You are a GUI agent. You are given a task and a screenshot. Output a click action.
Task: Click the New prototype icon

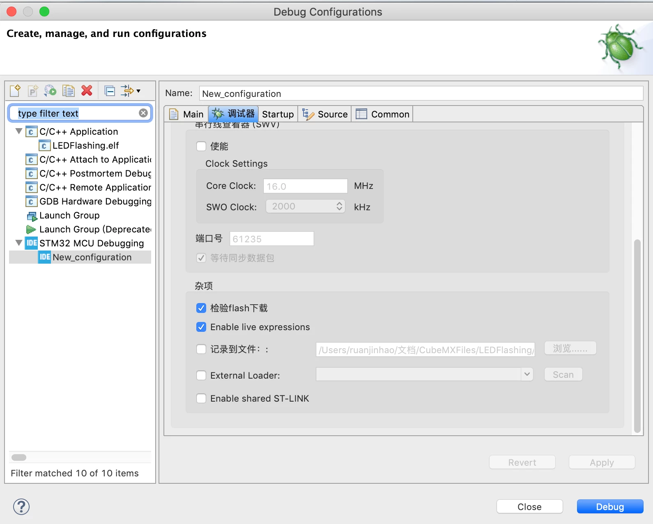tap(33, 90)
